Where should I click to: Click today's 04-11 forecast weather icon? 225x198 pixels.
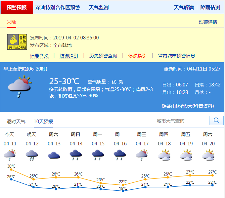(x=10, y=155)
